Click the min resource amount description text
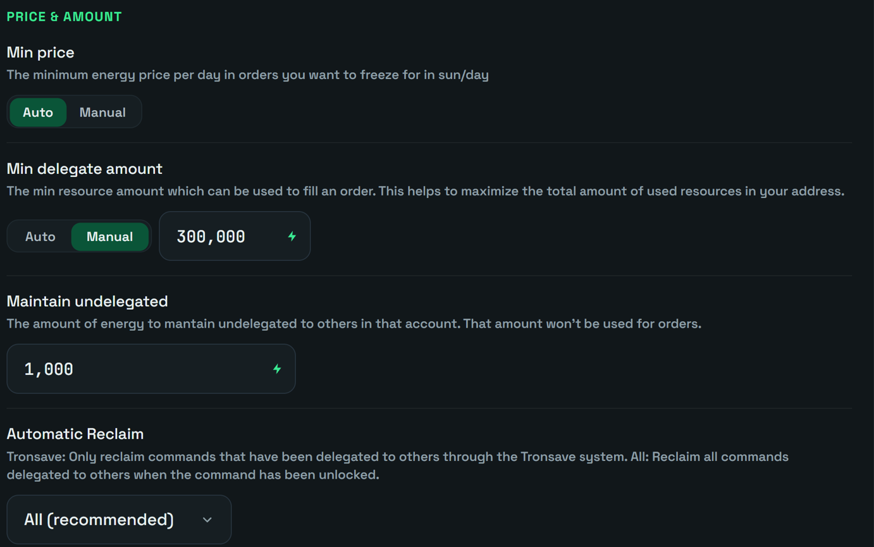874x547 pixels. (426, 192)
